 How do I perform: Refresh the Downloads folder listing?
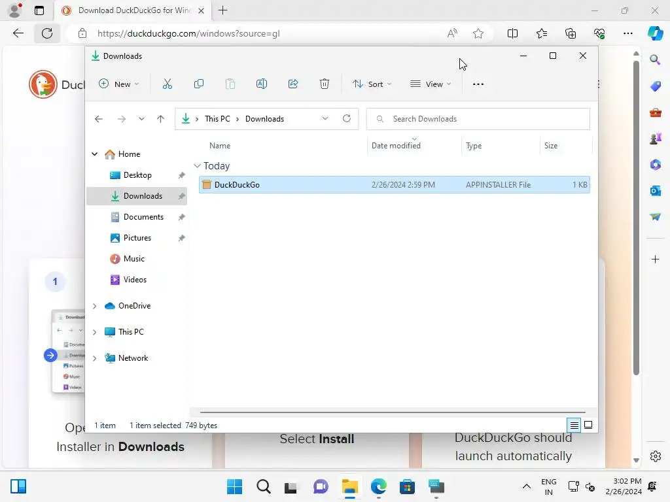pyautogui.click(x=347, y=119)
